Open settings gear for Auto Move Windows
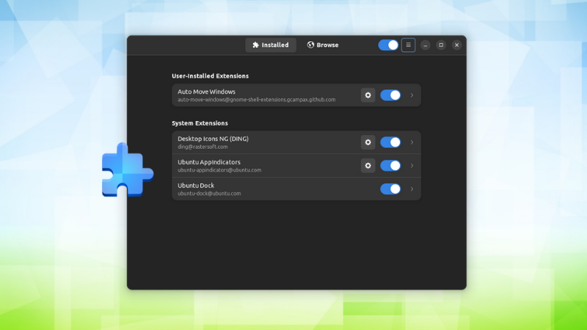 click(368, 95)
